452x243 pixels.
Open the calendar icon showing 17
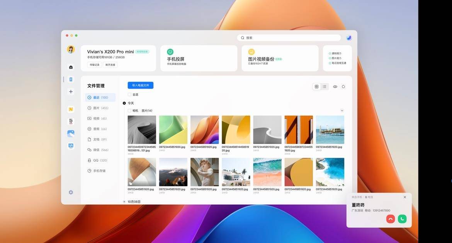tap(71, 121)
